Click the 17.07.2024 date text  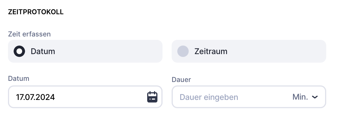point(36,97)
